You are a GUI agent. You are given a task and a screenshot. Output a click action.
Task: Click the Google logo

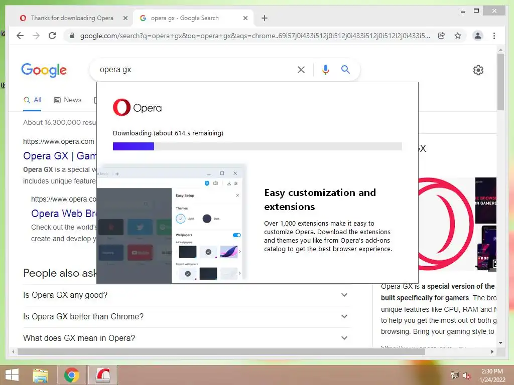(44, 70)
